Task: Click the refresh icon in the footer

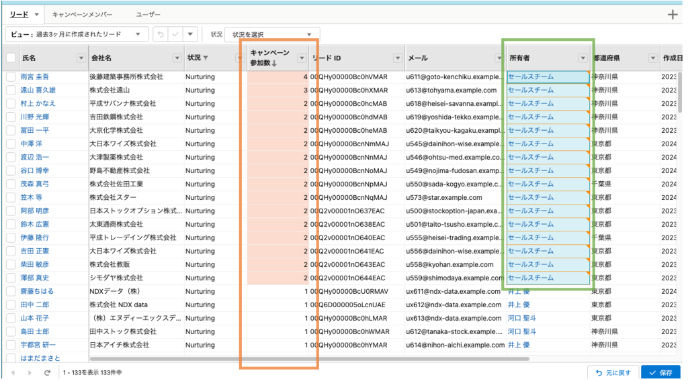Action: click(47, 372)
